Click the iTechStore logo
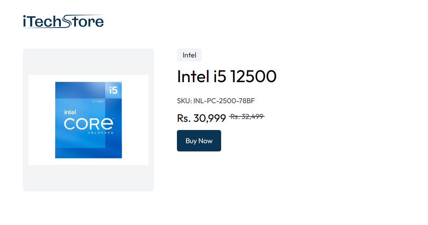The height and width of the screenshot is (225, 428). 62,21
